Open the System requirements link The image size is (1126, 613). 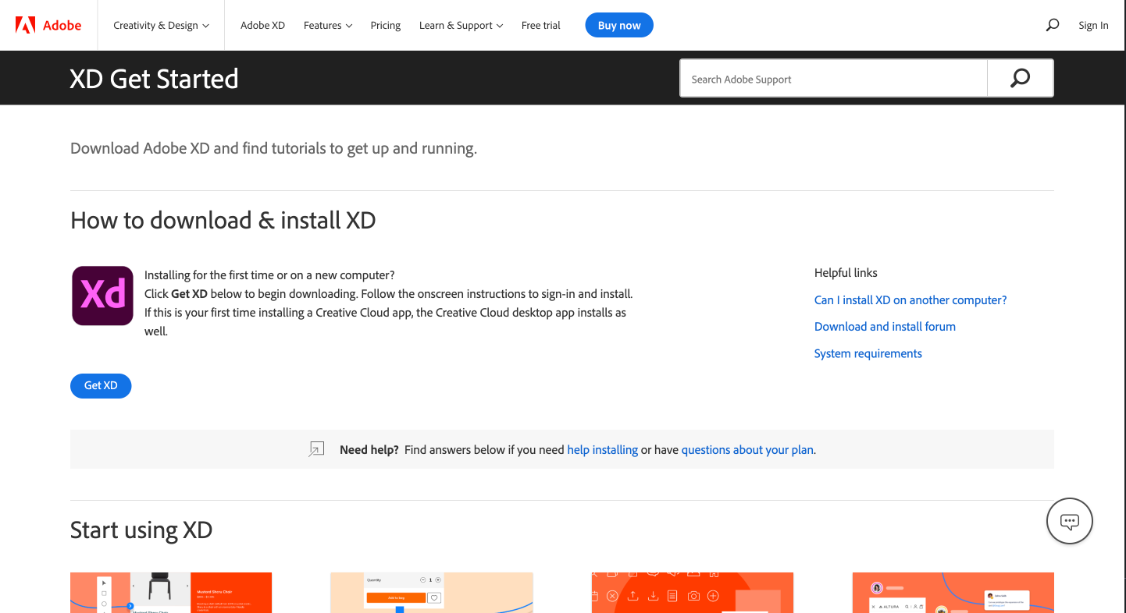(x=868, y=353)
